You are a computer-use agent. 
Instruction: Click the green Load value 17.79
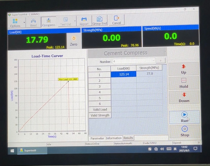(37, 40)
